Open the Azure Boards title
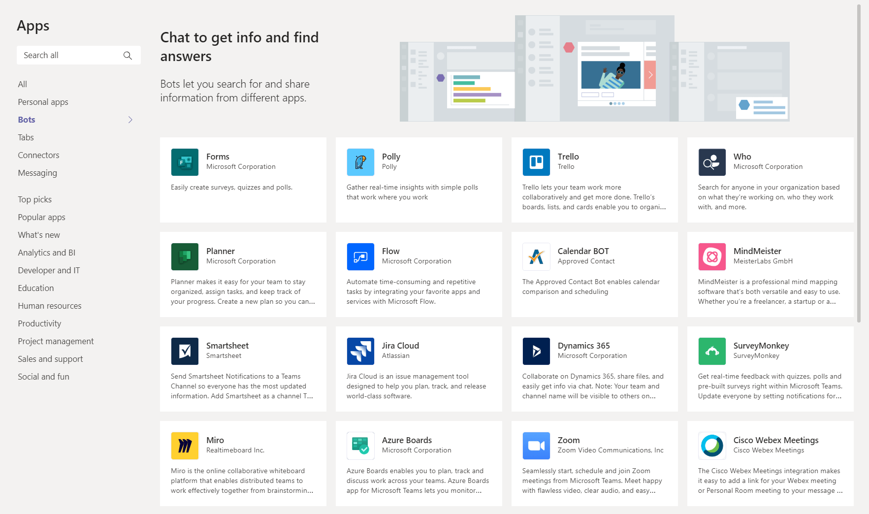This screenshot has height=514, width=869. click(407, 440)
